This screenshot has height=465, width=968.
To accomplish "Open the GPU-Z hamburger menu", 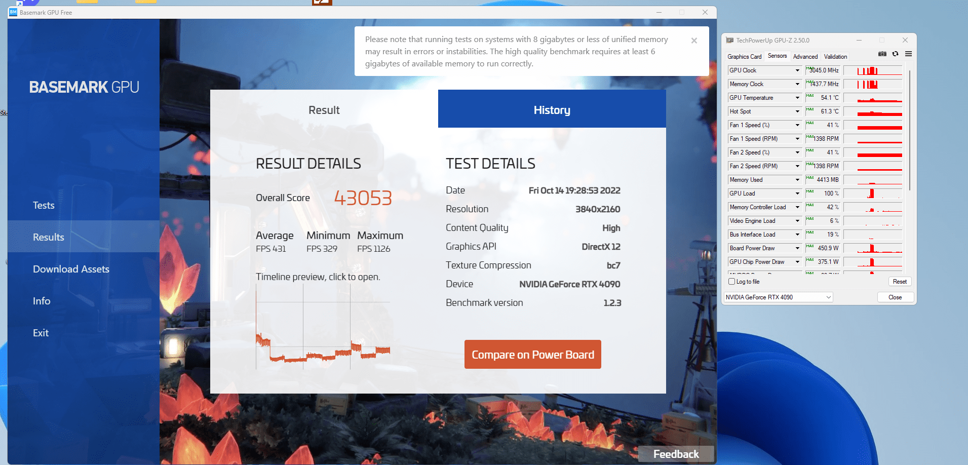I will 909,54.
